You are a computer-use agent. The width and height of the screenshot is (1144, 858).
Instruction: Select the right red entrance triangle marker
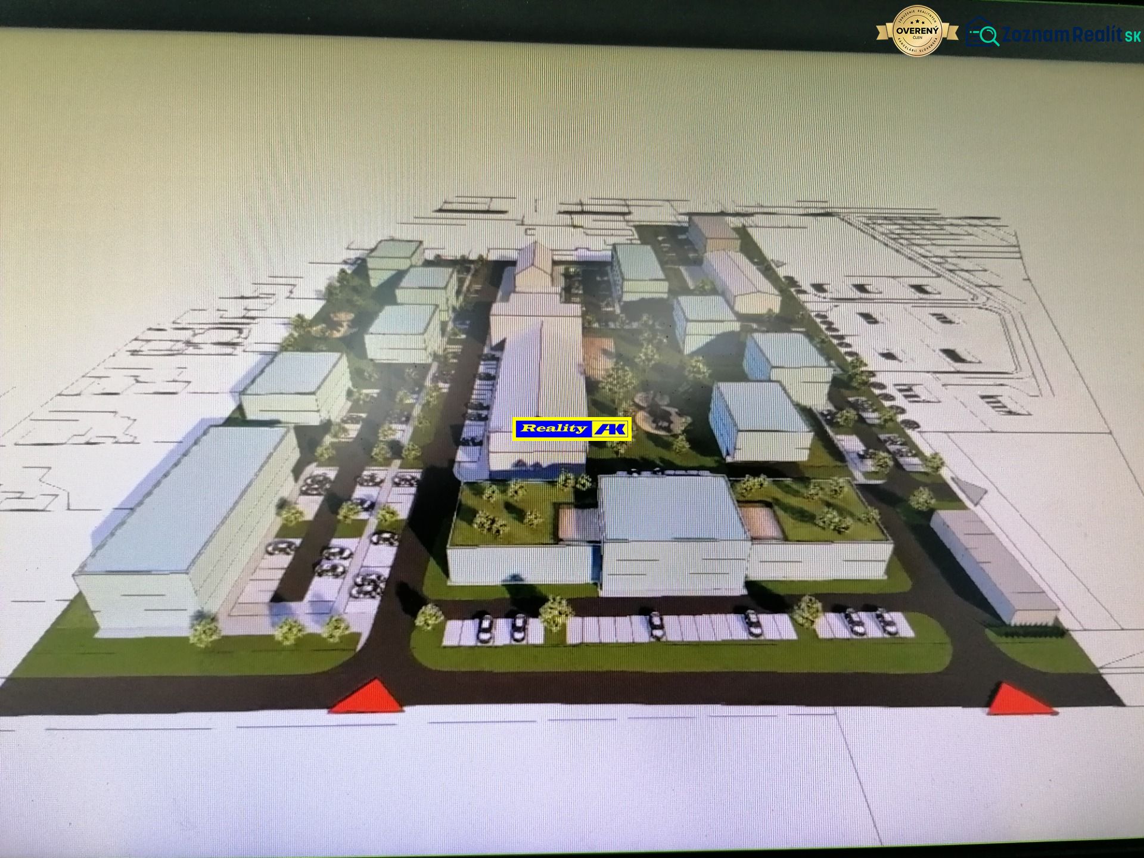[x=1021, y=700]
